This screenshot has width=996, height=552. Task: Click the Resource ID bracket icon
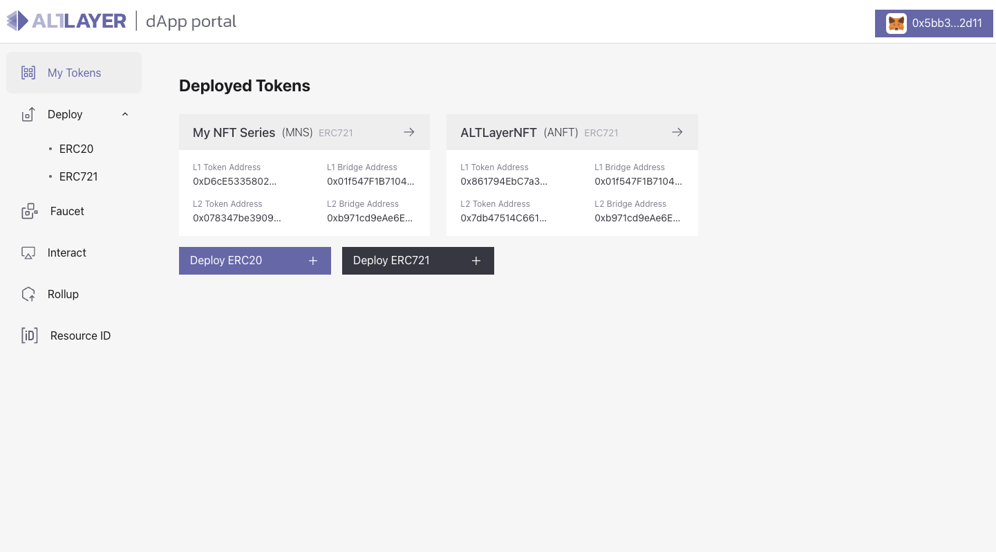[29, 335]
